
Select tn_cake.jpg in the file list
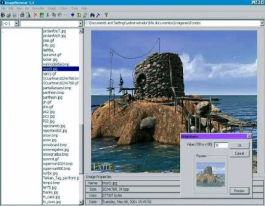click(51, 197)
